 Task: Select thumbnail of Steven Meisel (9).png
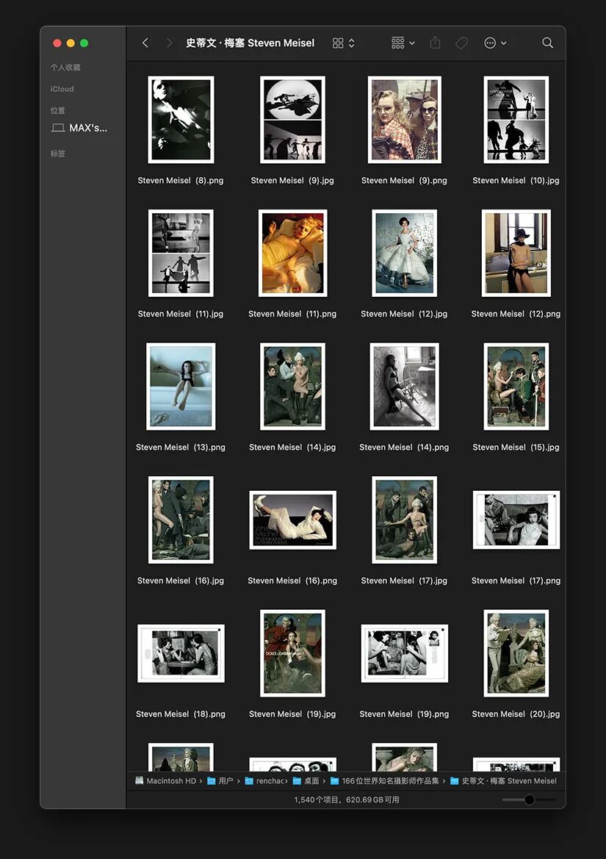(404, 120)
